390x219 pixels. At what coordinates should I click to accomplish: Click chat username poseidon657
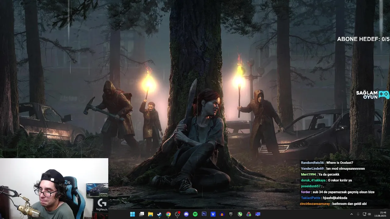pos(310,186)
